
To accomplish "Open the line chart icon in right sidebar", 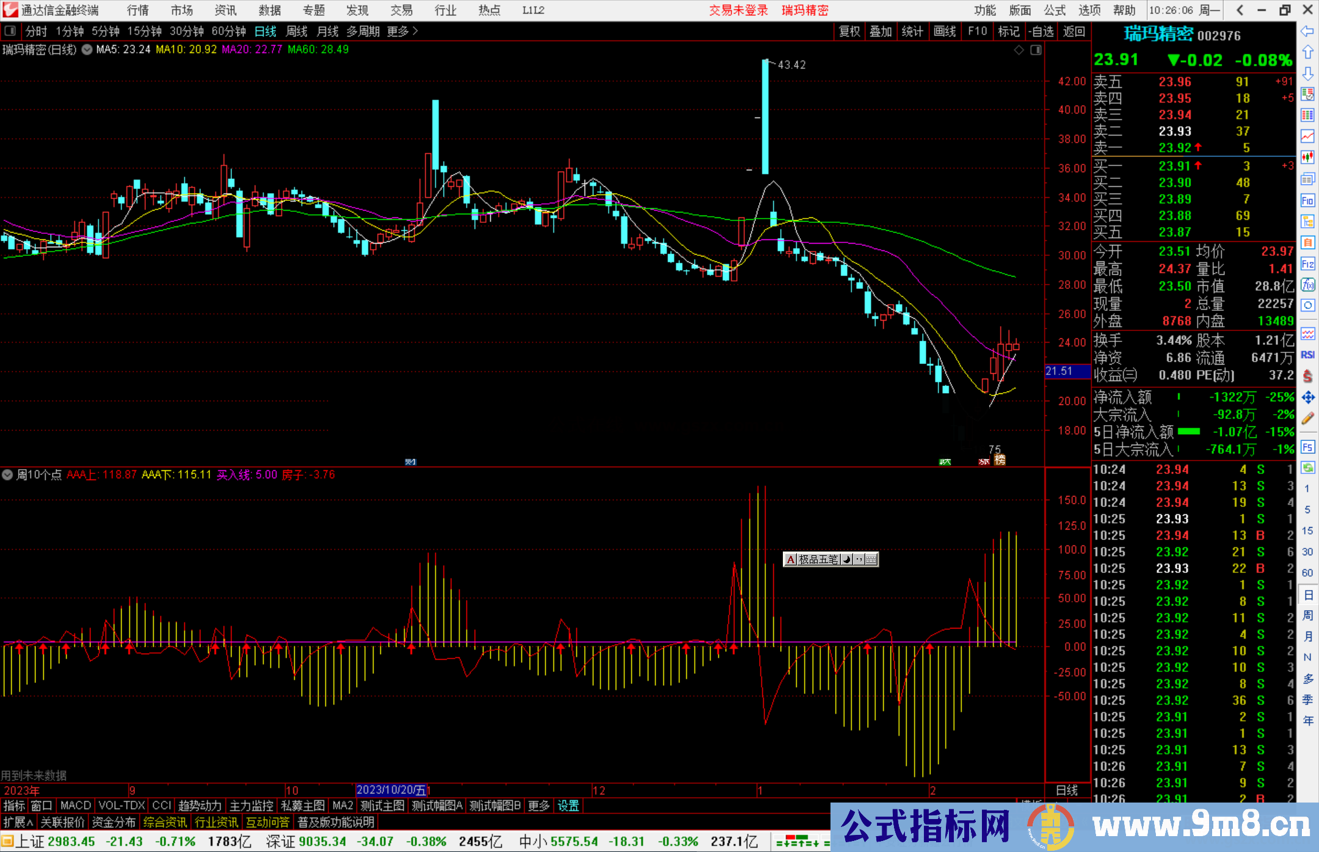I will 1307,136.
